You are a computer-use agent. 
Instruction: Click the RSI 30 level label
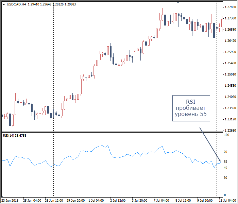pyautogui.click(x=225, y=178)
